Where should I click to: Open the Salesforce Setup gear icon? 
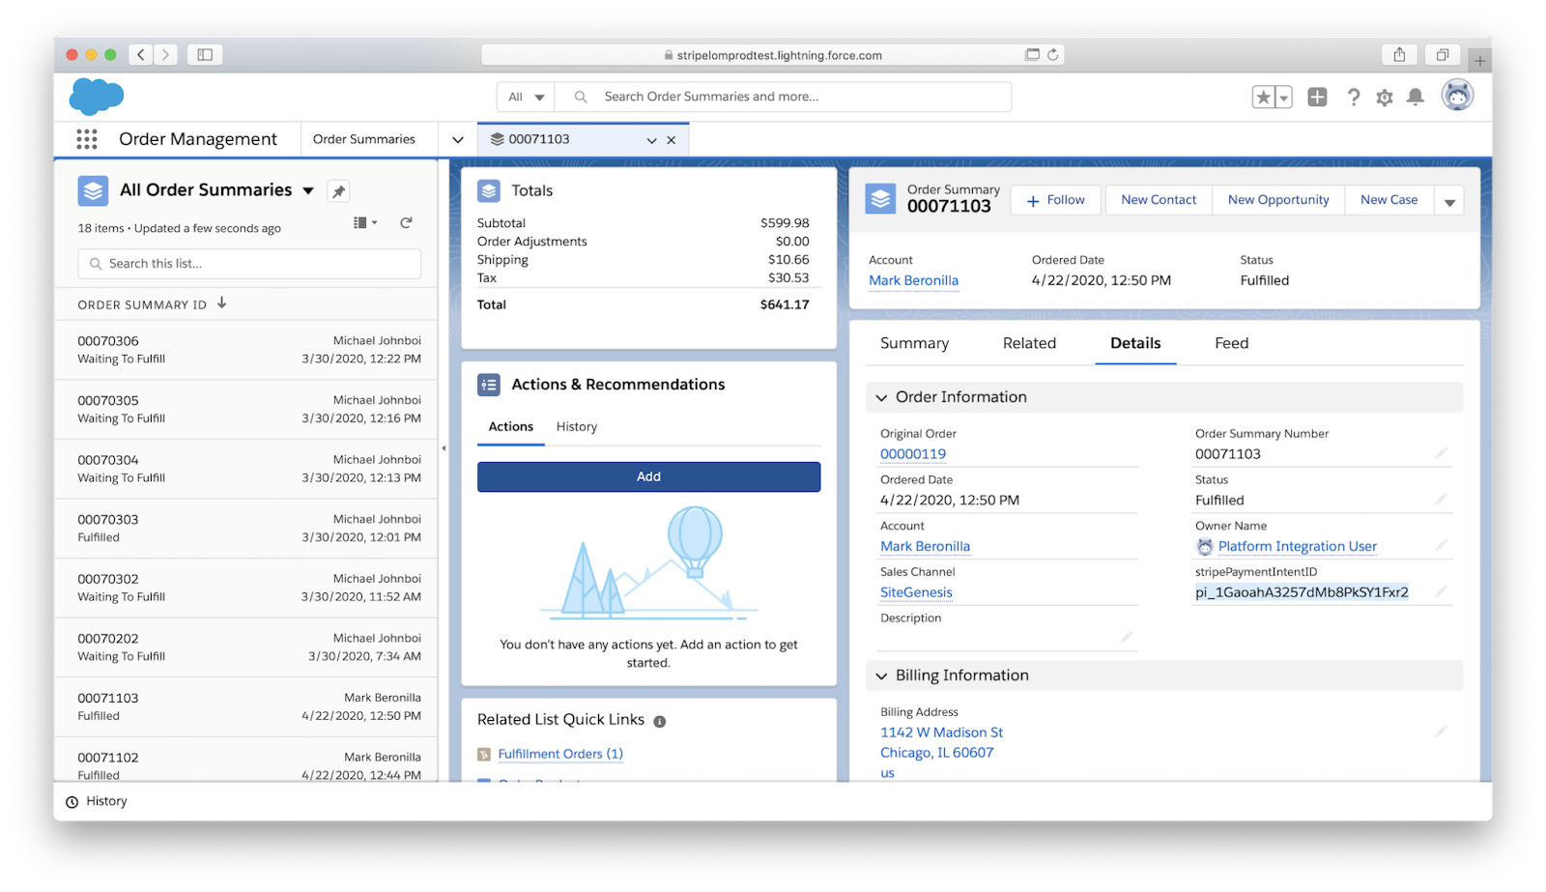click(x=1384, y=97)
